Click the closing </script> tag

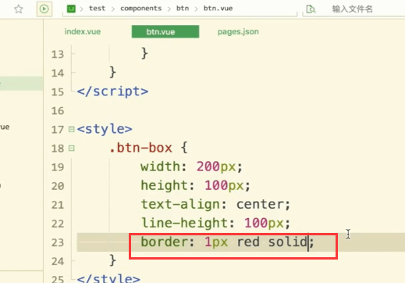[112, 91]
